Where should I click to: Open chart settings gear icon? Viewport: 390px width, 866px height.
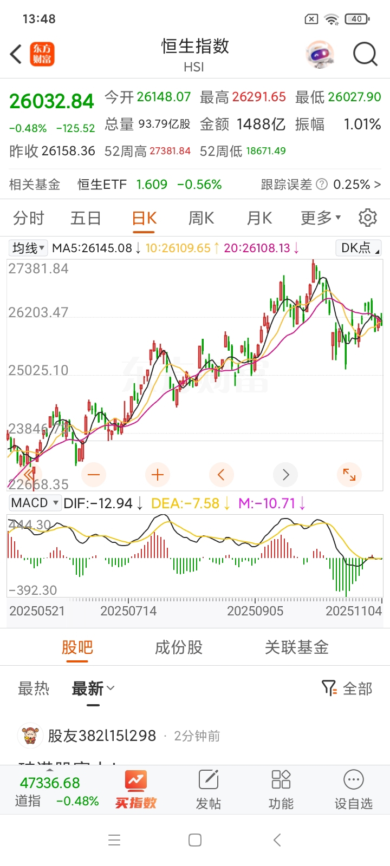[x=368, y=218]
